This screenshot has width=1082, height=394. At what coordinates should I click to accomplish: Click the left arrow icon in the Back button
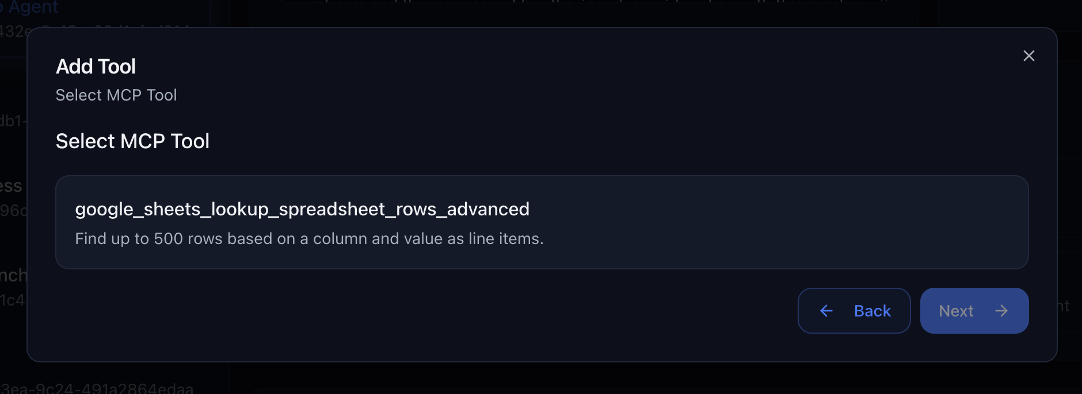point(827,311)
